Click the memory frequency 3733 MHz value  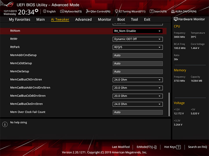(x=179, y=81)
